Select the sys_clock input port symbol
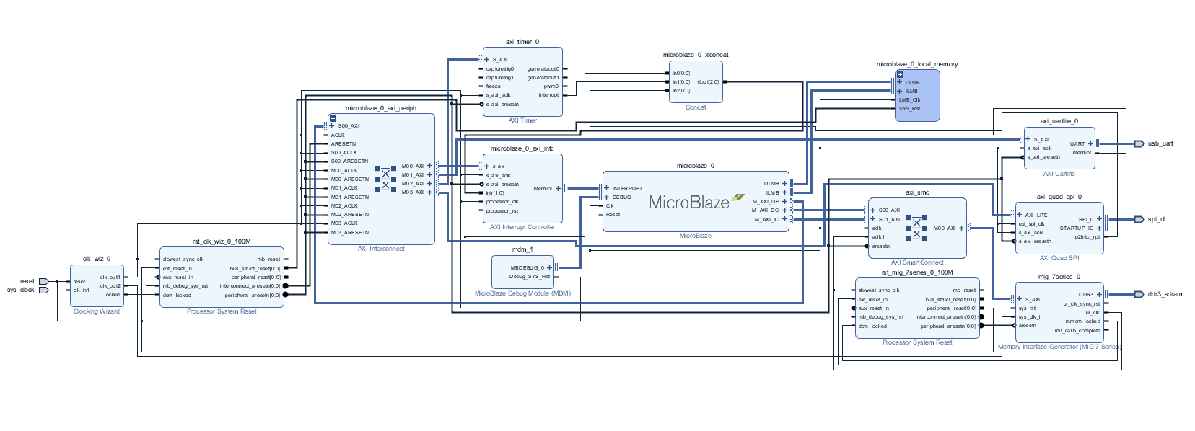This screenshot has width=1195, height=431. (x=43, y=290)
